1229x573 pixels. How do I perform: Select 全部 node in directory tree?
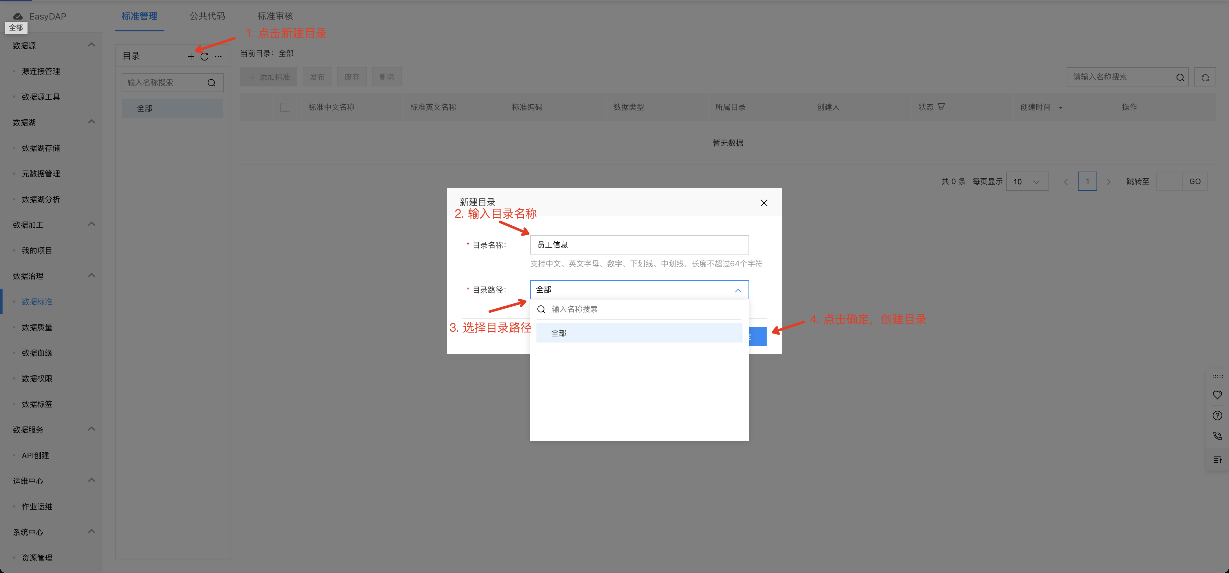(x=172, y=108)
